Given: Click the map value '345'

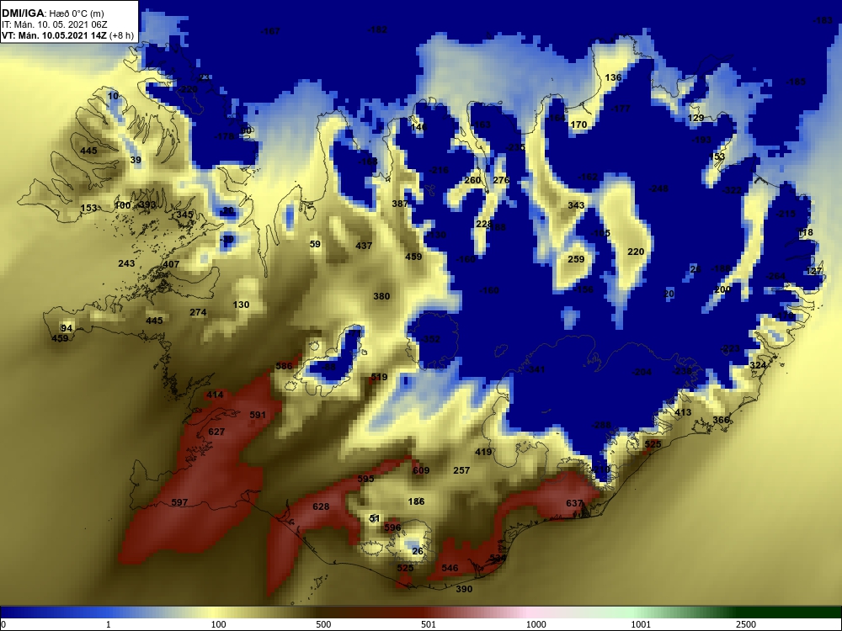Looking at the screenshot, I should pyautogui.click(x=184, y=215).
